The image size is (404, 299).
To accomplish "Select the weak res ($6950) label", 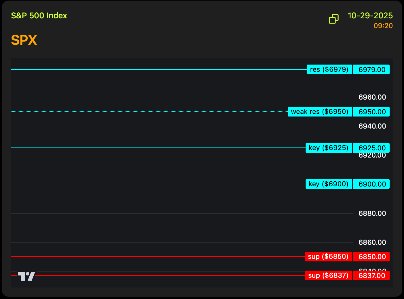I will [x=320, y=112].
